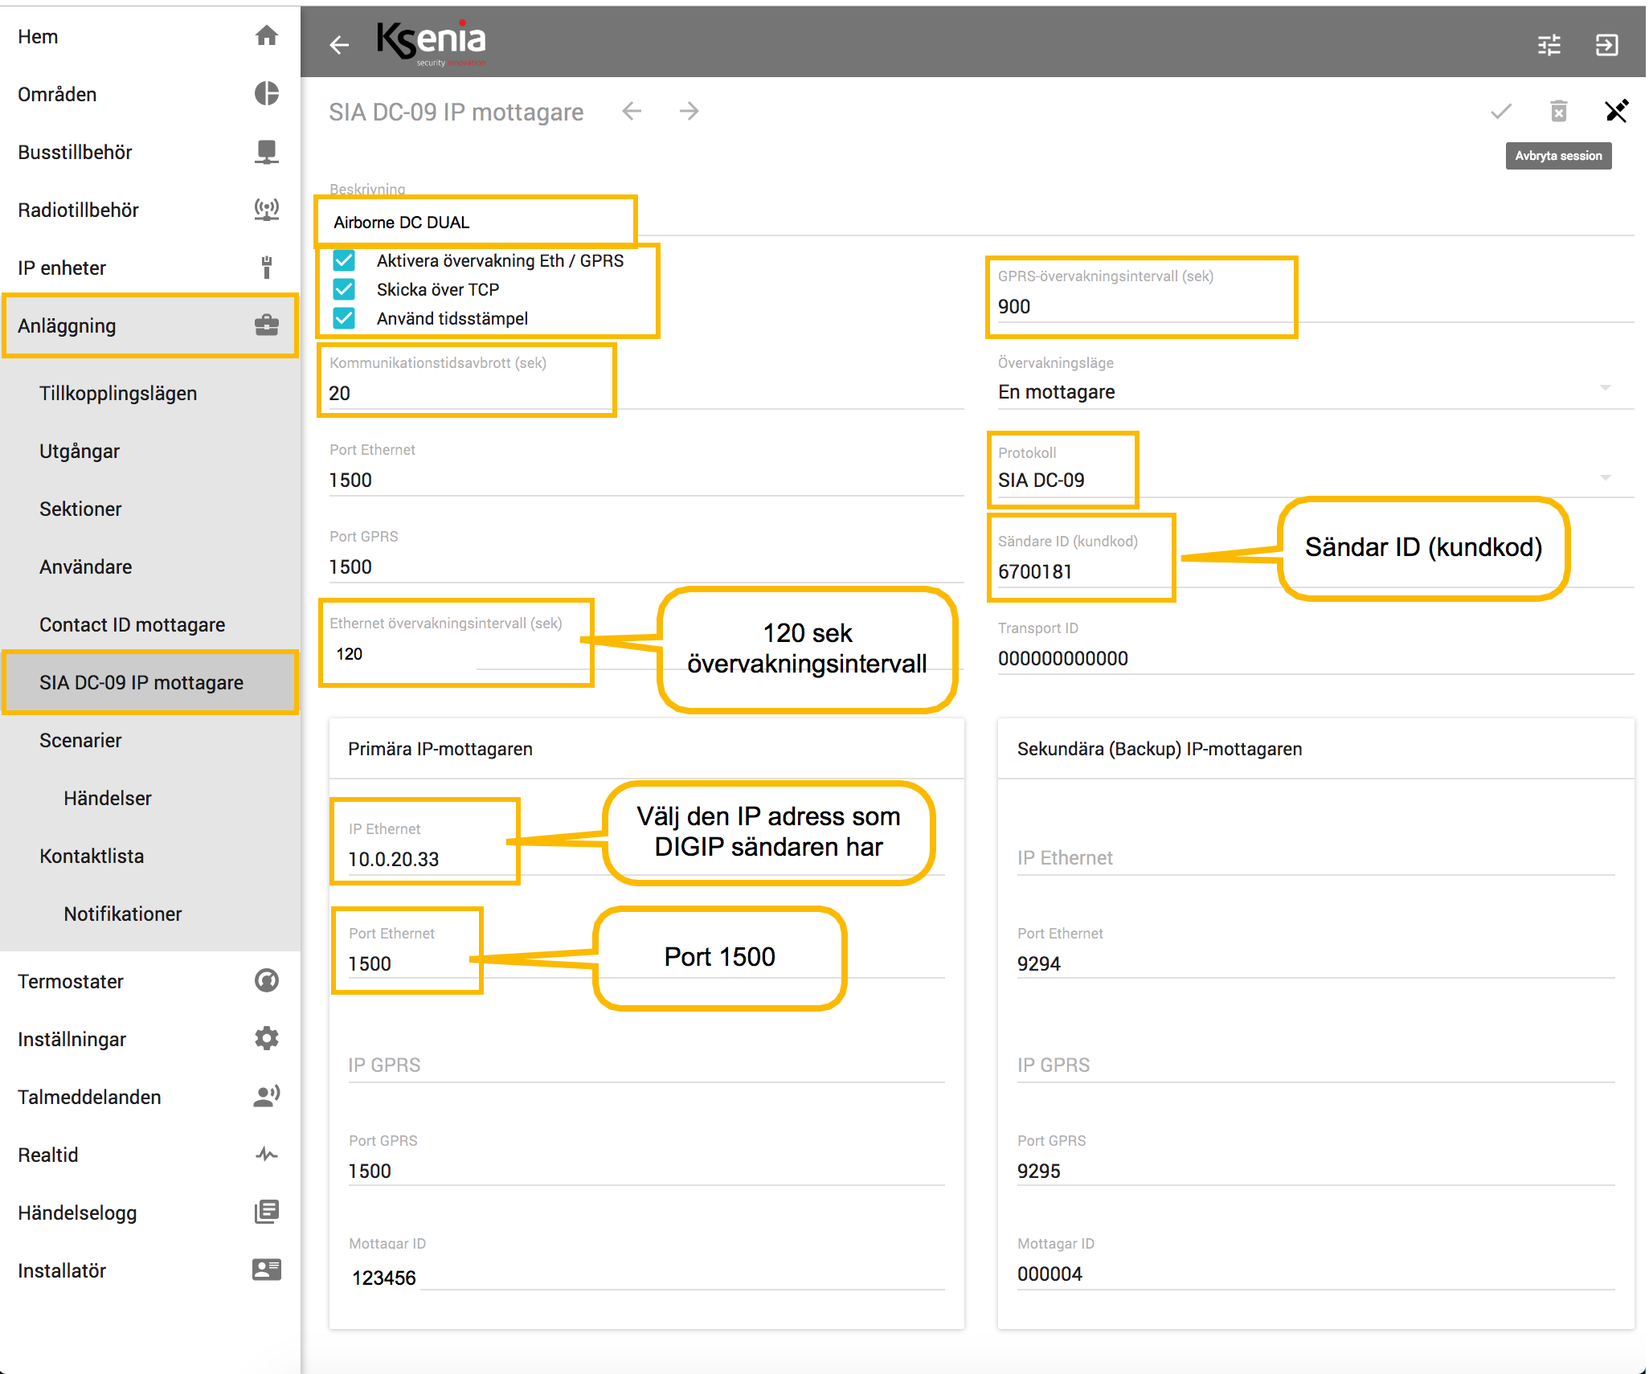Toggle Aktivera övervakning Eth / GPRS checkbox
This screenshot has height=1374, width=1649.
point(345,261)
